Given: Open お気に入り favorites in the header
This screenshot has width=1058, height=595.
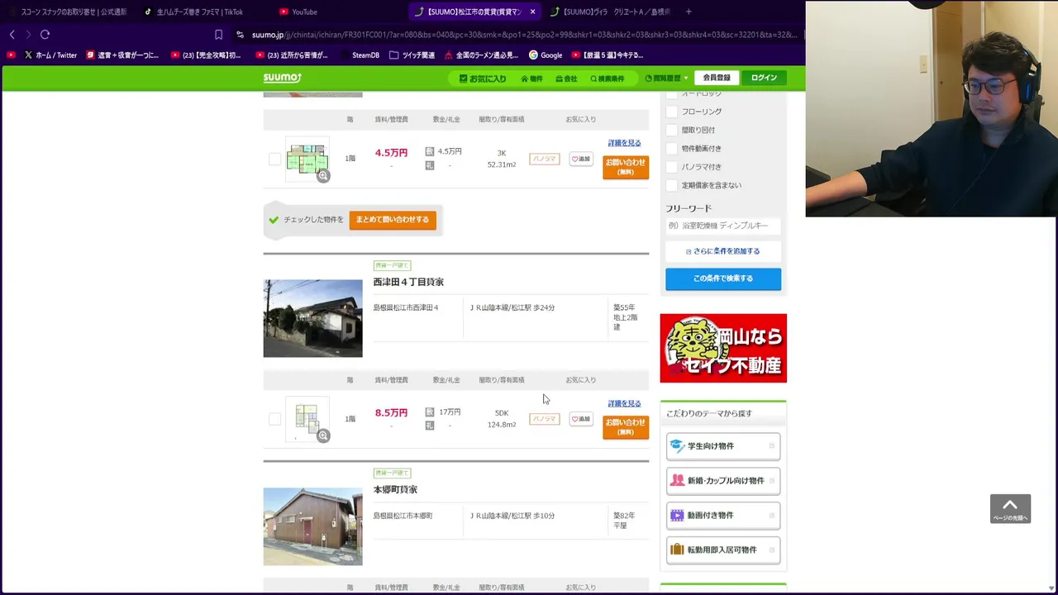Looking at the screenshot, I should click(x=483, y=79).
